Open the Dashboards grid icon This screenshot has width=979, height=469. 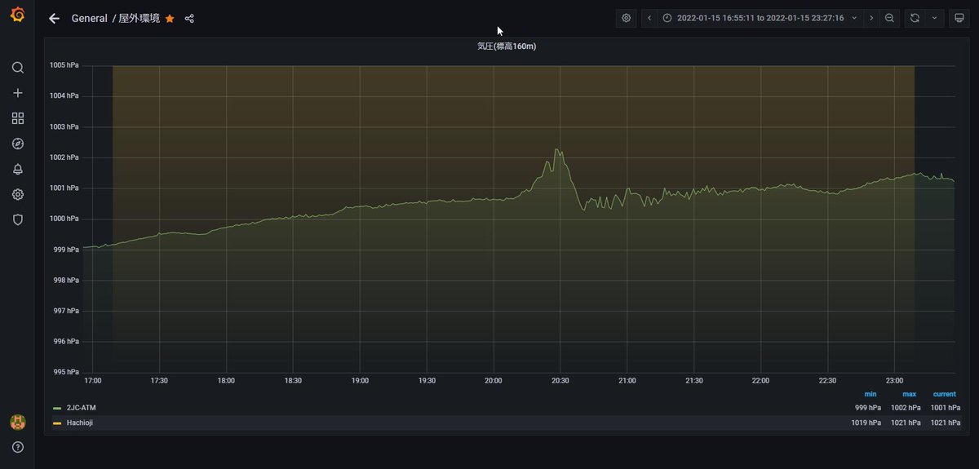(x=17, y=118)
